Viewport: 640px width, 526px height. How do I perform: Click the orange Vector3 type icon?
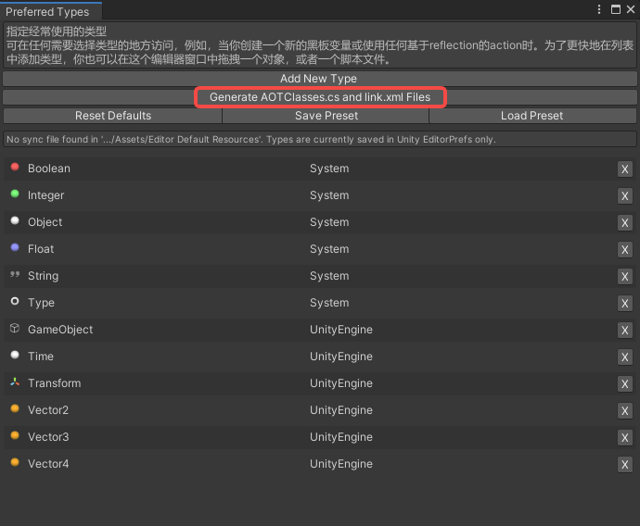15,436
